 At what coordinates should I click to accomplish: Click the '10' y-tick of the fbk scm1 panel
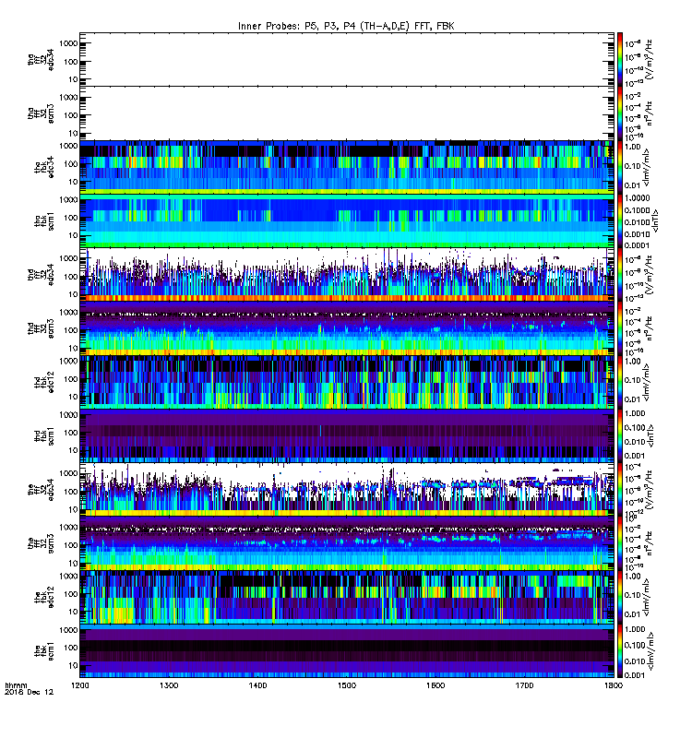[73, 665]
